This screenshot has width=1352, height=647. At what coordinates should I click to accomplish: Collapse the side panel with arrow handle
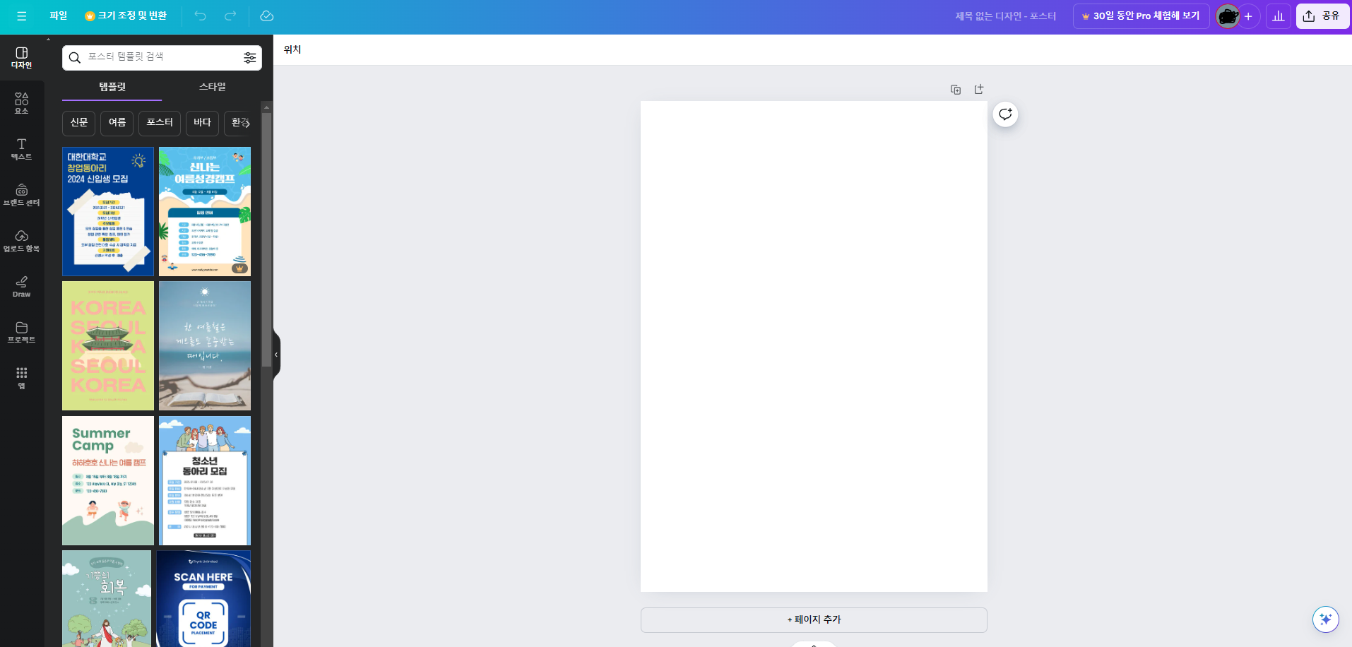(x=276, y=355)
